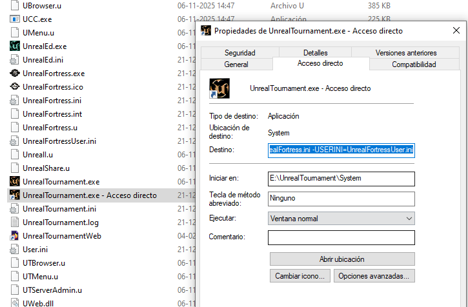Click the Abrir ubicación button
This screenshot has height=307, width=468.
point(342,259)
